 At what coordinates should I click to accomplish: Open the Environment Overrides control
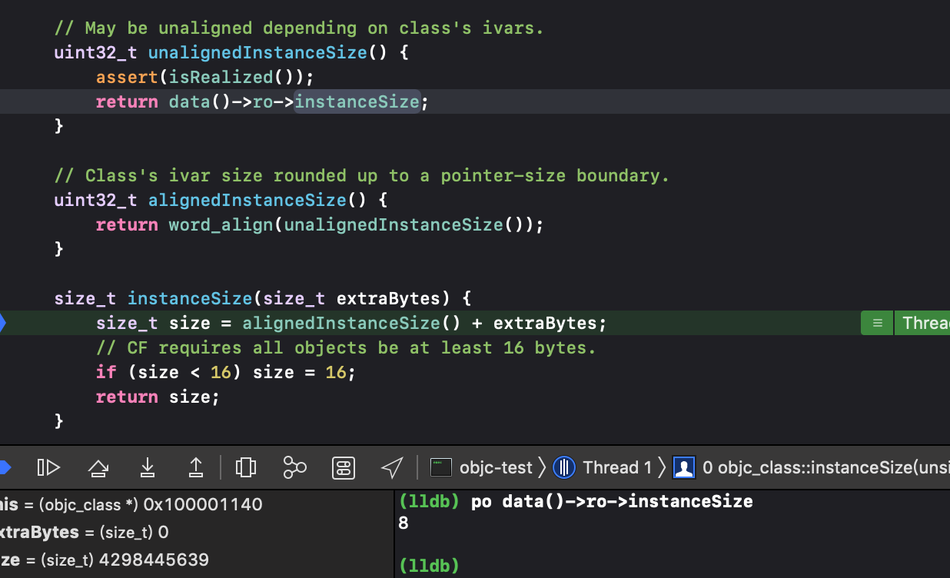click(343, 467)
